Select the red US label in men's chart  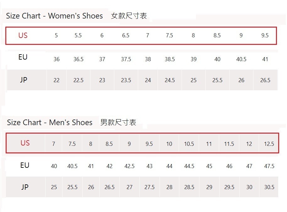point(25,143)
